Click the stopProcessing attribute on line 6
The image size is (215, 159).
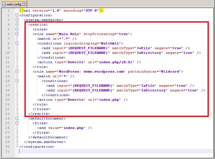pyautogui.click(x=99, y=34)
